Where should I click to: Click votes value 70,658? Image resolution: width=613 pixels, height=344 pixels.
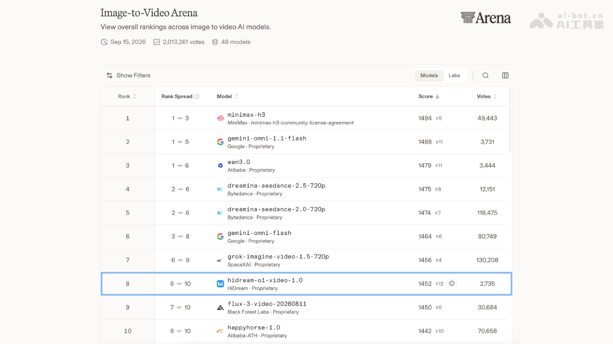pyautogui.click(x=487, y=331)
